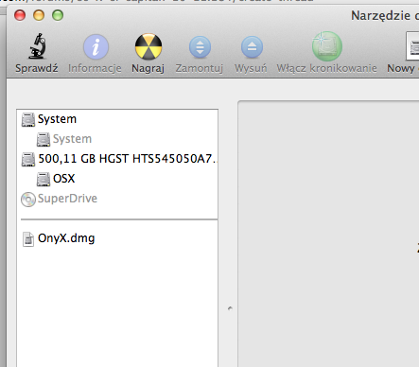Click the sidebar split divider handle
419x367 pixels.
pos(230,308)
